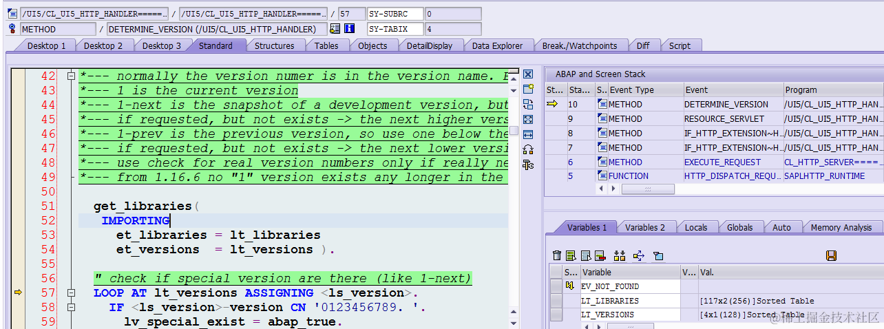Open the Break./Watchpoints tab

click(580, 45)
